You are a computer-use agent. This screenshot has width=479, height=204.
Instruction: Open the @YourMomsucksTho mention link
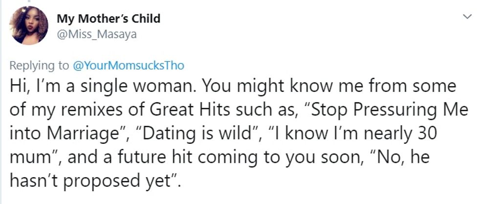[x=129, y=66]
